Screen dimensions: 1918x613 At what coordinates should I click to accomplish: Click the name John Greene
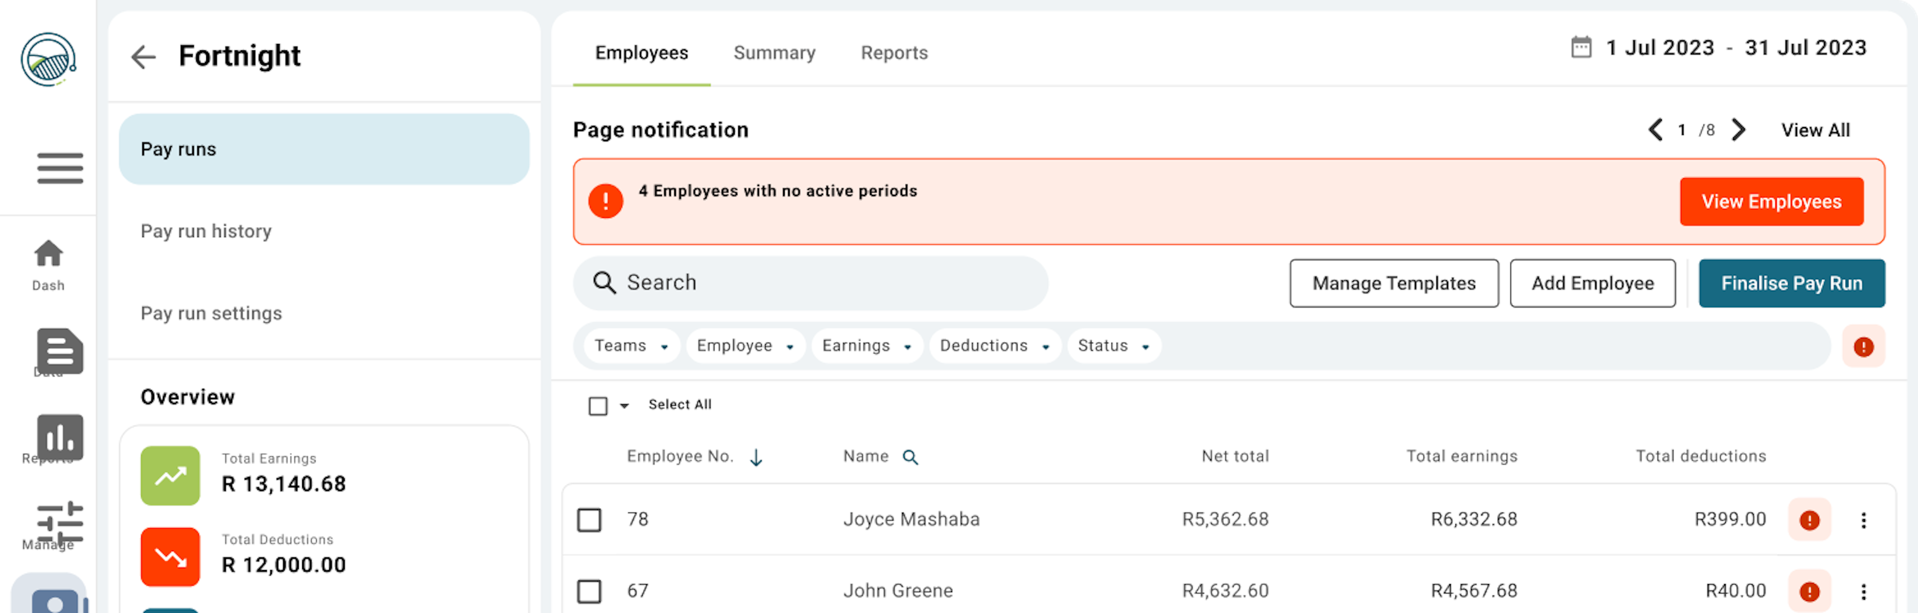(898, 591)
